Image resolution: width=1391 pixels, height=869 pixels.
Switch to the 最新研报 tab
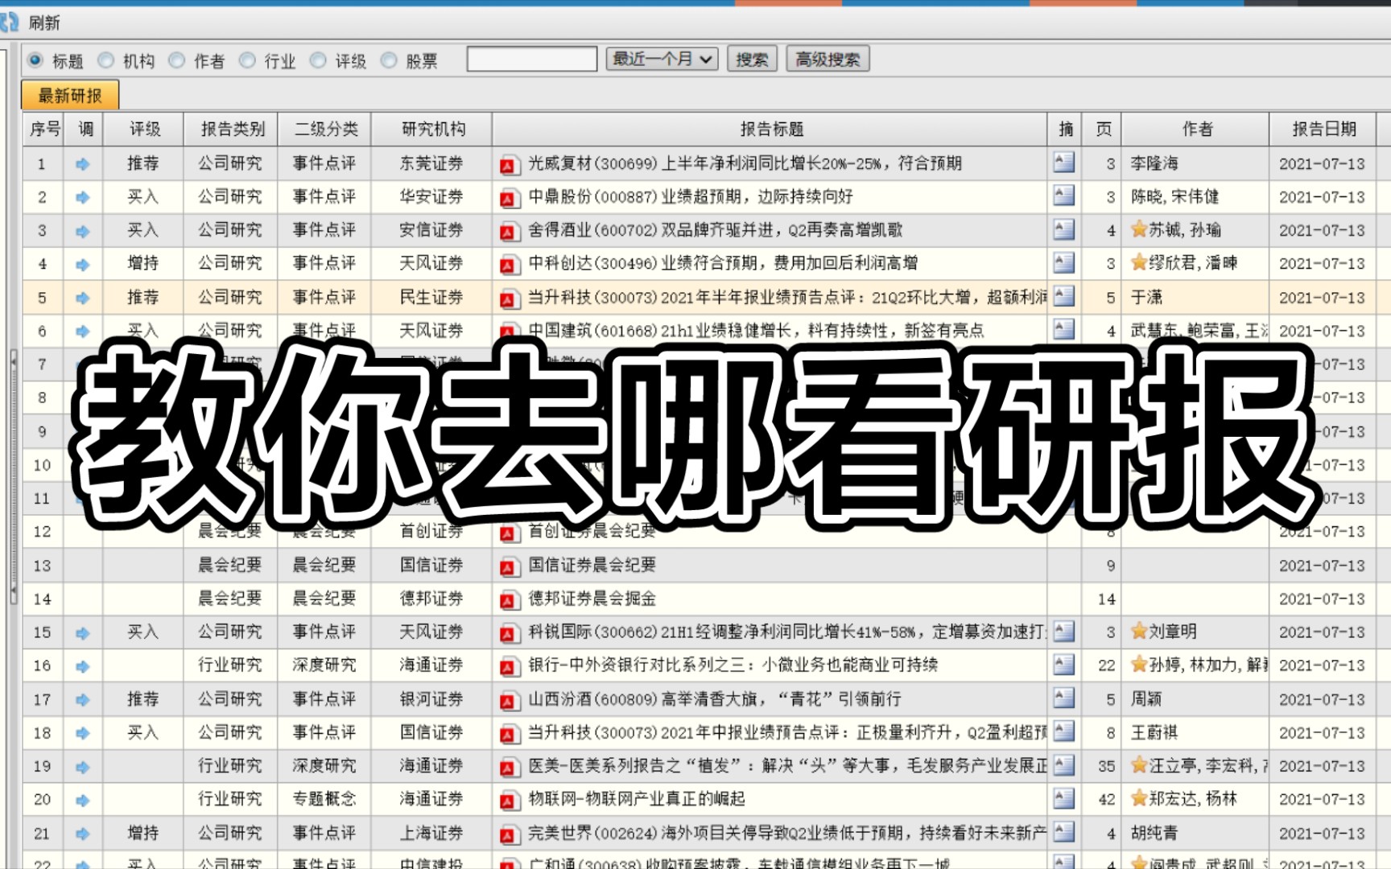[x=70, y=96]
